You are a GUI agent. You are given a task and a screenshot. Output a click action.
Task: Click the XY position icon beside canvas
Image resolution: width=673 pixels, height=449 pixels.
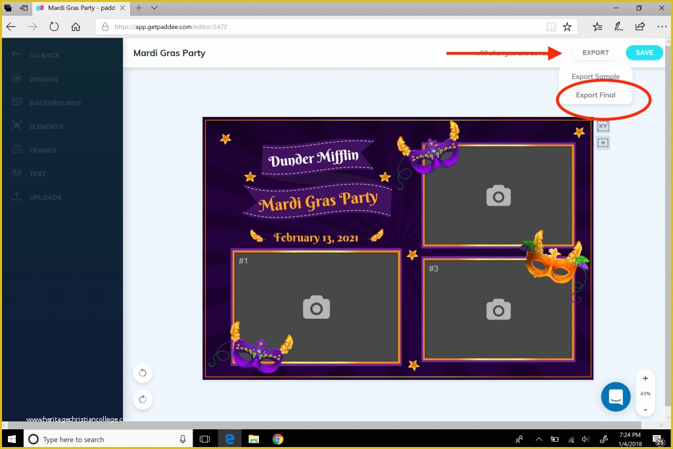click(603, 126)
